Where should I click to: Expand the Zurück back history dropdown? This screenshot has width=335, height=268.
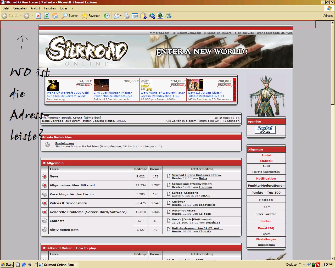[x=20, y=16]
